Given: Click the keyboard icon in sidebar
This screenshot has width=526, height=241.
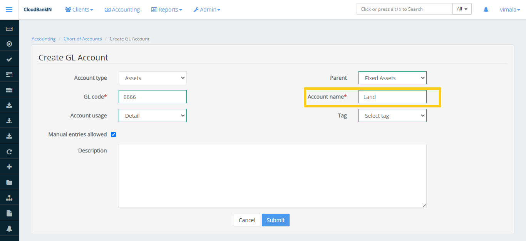Looking at the screenshot, I should pos(9,29).
